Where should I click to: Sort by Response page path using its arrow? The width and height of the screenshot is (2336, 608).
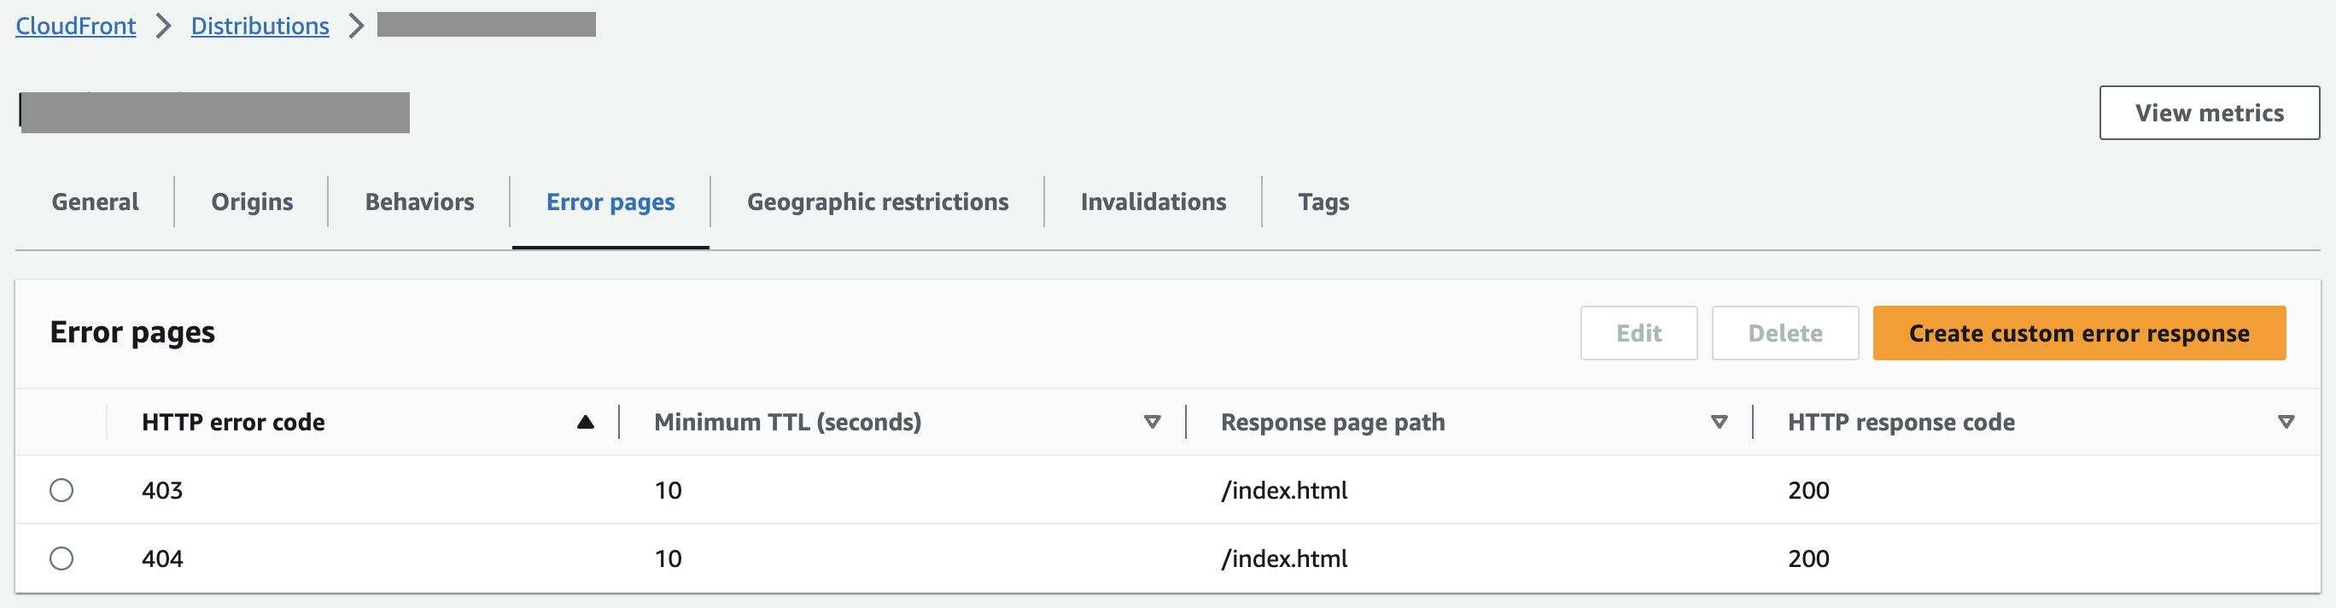[x=1719, y=422]
